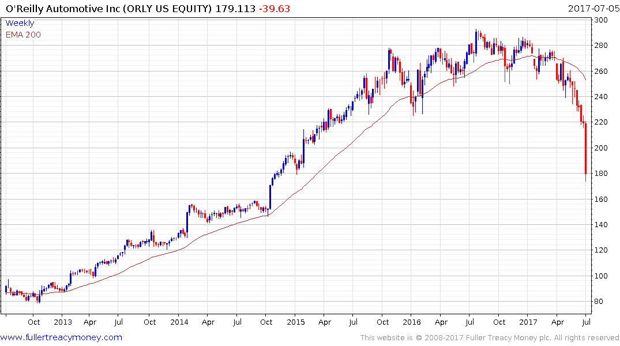Screen dimensions: 620x346
Task: Click the 100 price axis label
Action: 601,276
